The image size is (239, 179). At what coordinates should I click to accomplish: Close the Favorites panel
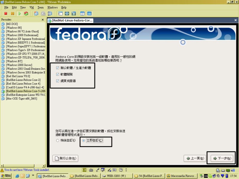43,20
